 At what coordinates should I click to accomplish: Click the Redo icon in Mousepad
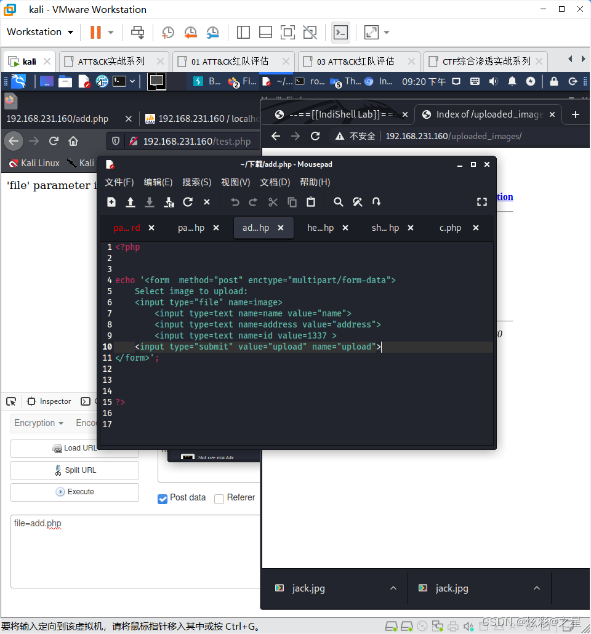(x=253, y=202)
